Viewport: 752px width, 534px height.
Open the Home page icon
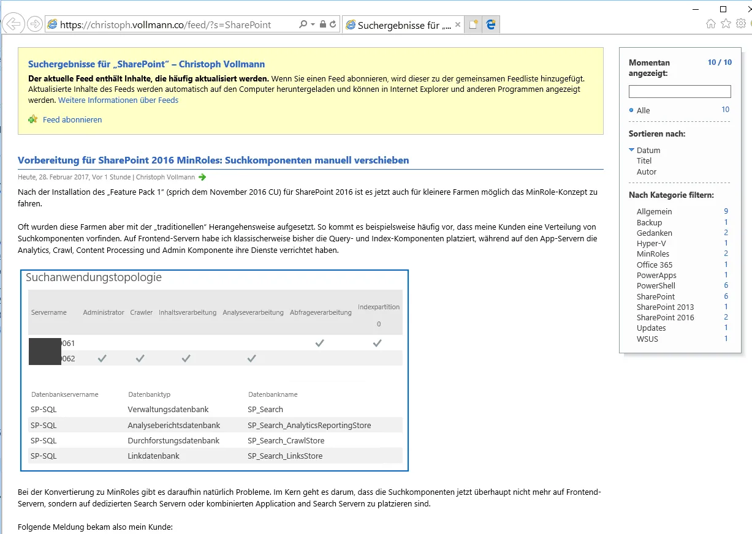coord(711,24)
